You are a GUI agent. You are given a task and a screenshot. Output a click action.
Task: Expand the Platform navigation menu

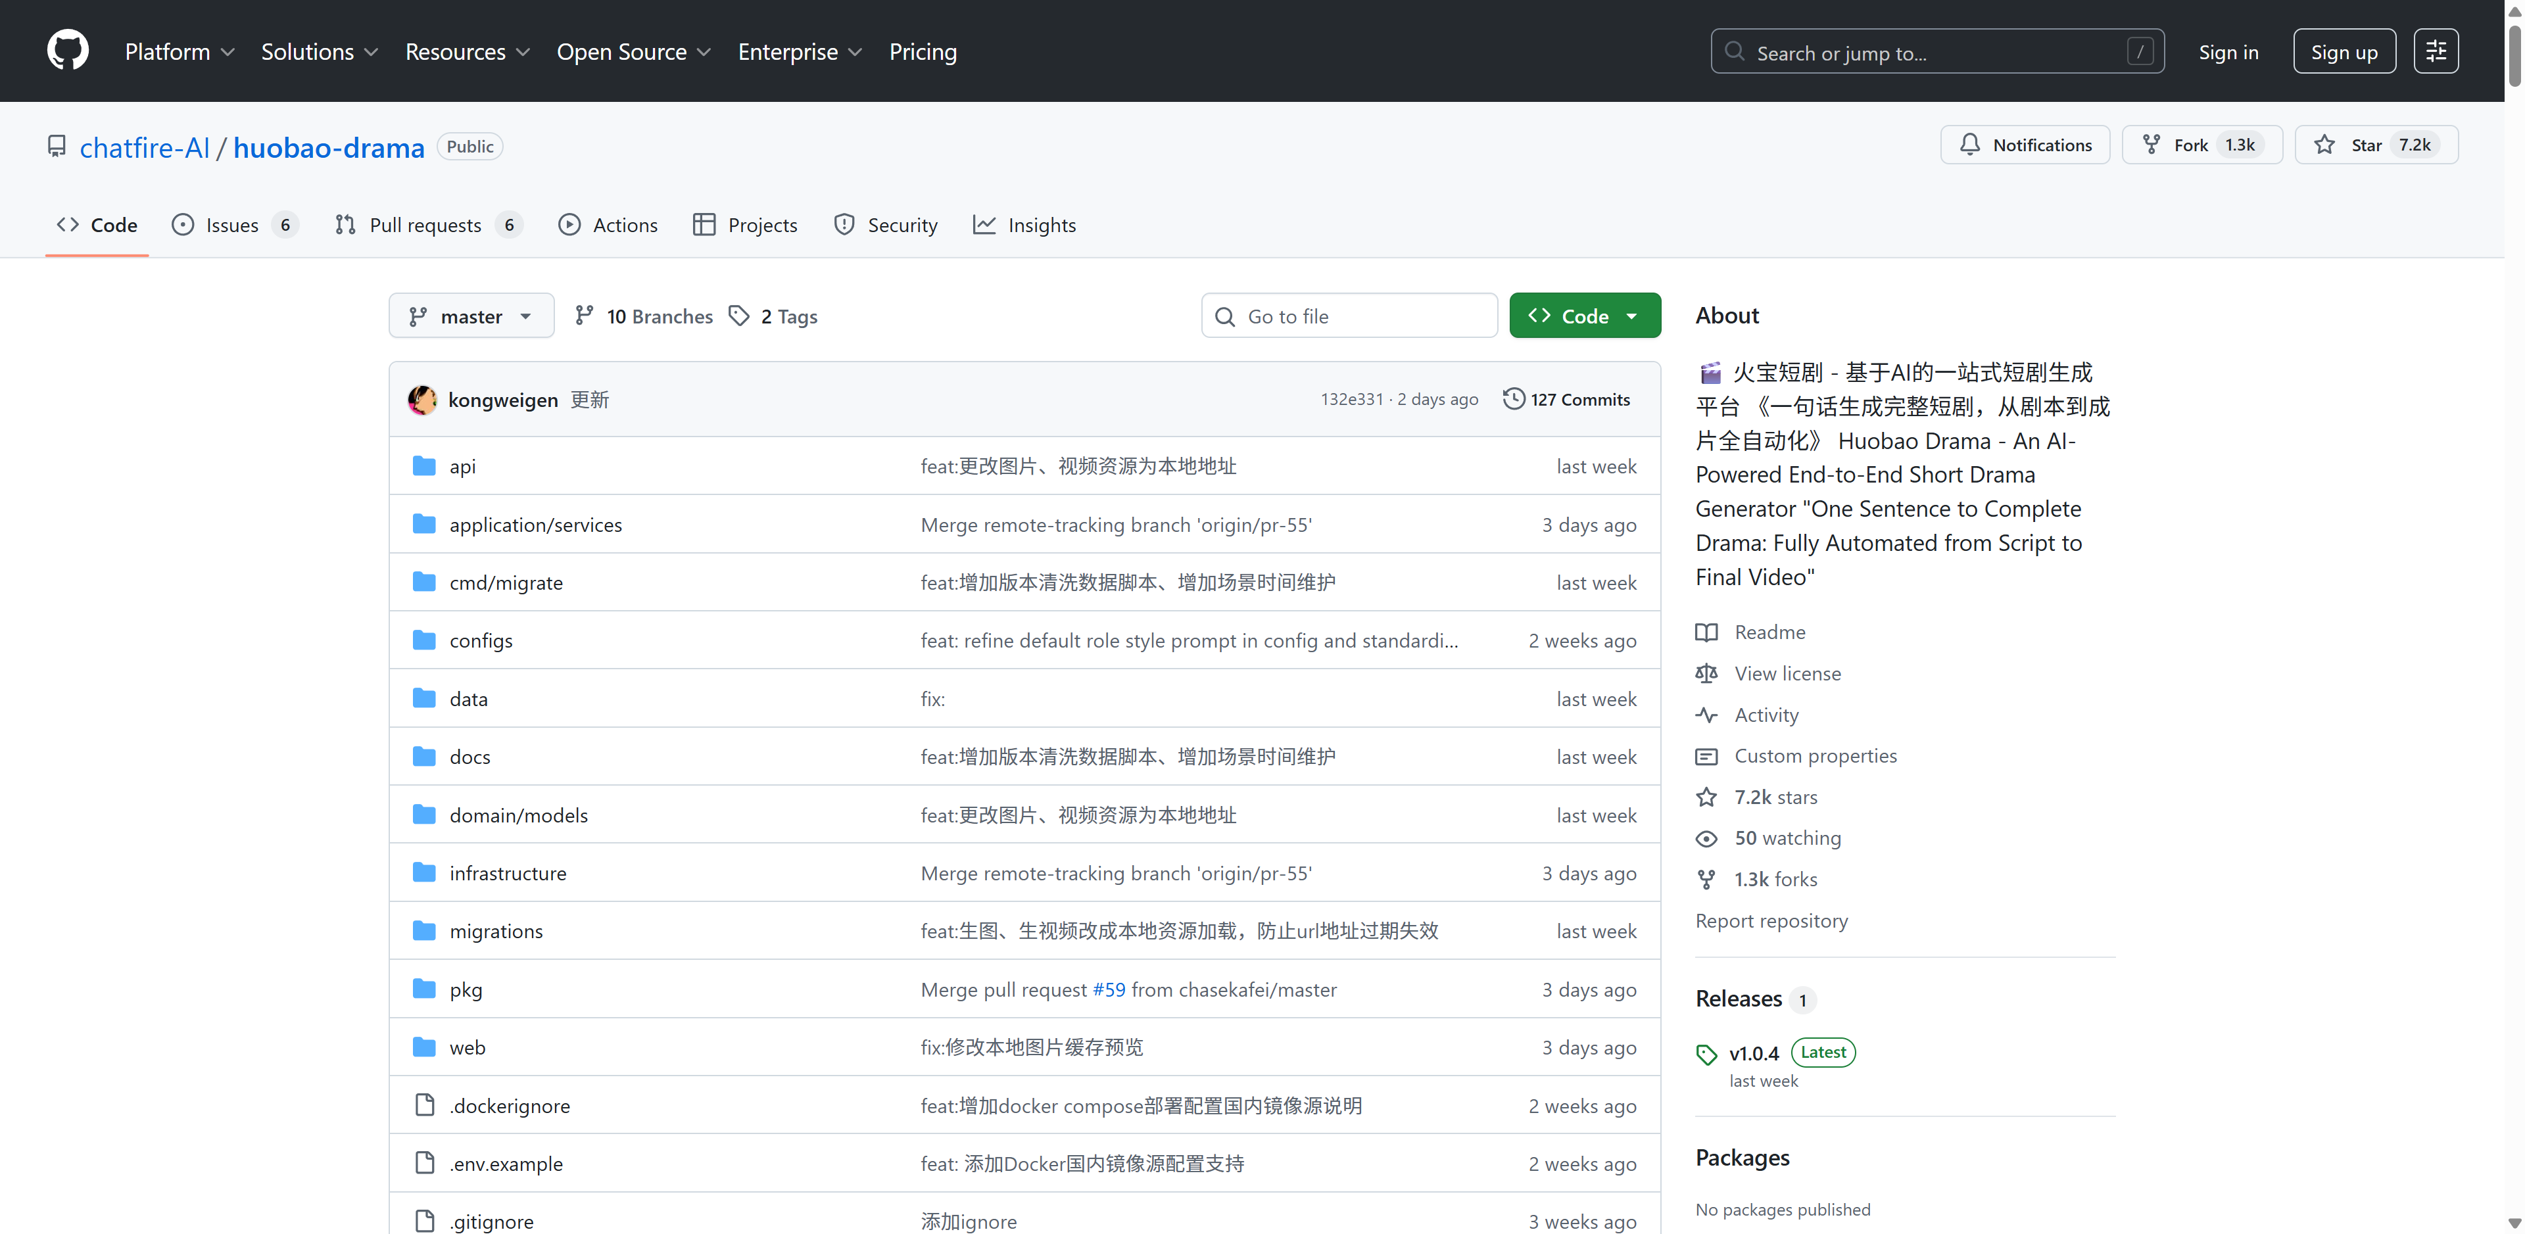pyautogui.click(x=180, y=52)
